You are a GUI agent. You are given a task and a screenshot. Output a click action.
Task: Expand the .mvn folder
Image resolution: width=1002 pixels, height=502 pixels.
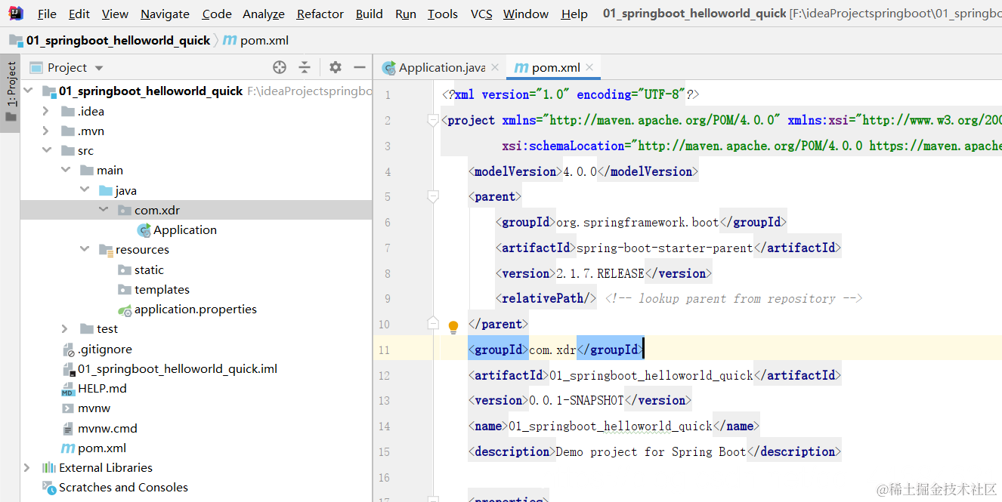click(x=46, y=131)
